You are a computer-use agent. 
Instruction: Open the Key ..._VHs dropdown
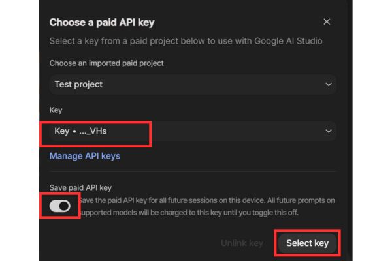[193, 131]
